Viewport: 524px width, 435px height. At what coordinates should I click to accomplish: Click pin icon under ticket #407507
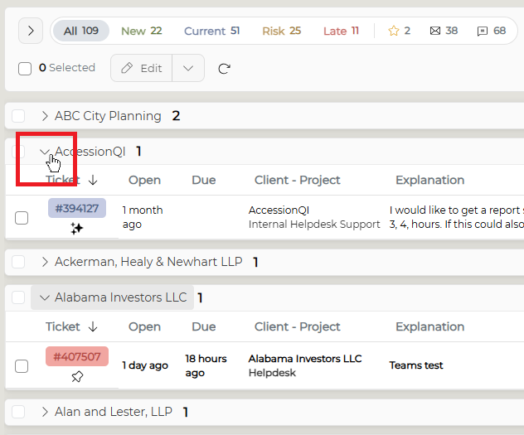click(77, 377)
